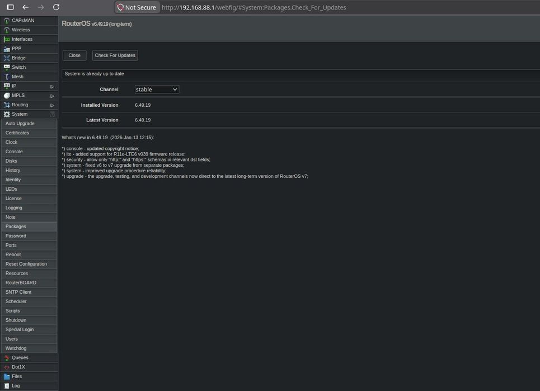Open the Shutdown menu entry
Screen dimensions: 540x391
pyautogui.click(x=29, y=320)
